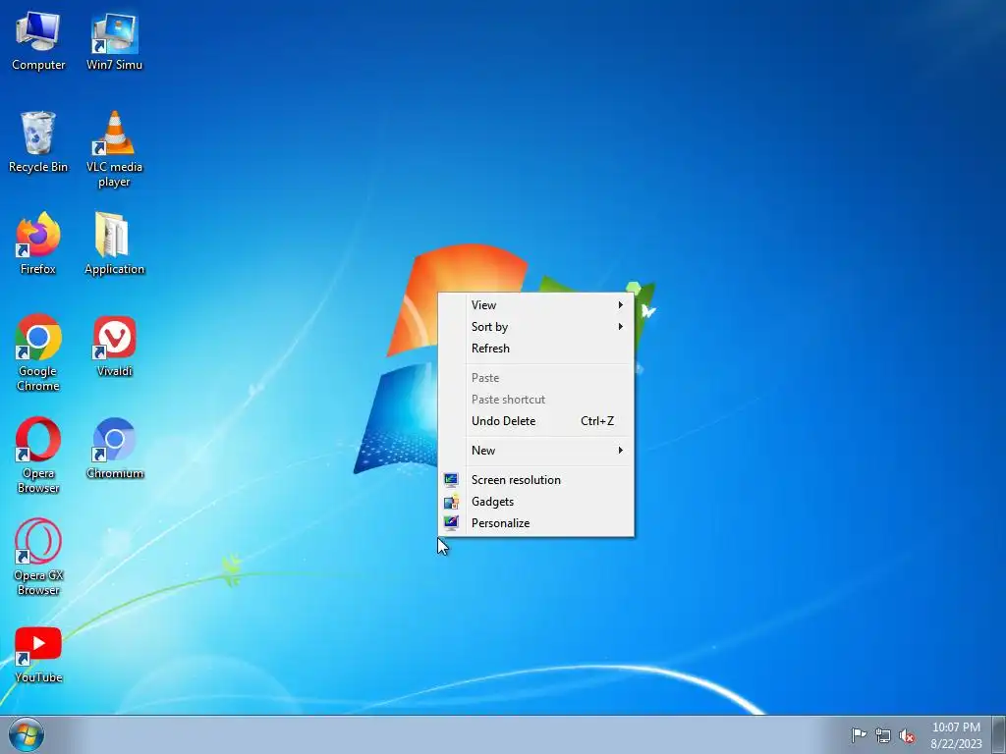
Task: Select the Chromium desktop shortcut
Action: (x=114, y=448)
